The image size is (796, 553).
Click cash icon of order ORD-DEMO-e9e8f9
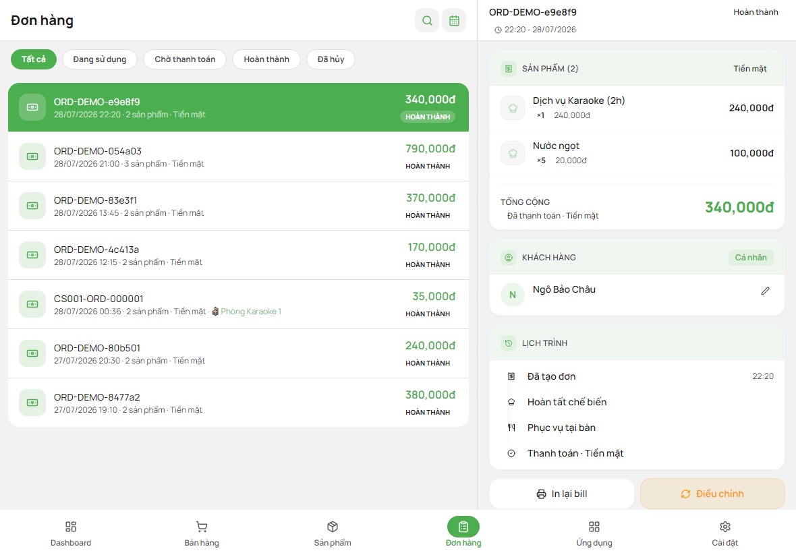click(x=32, y=107)
